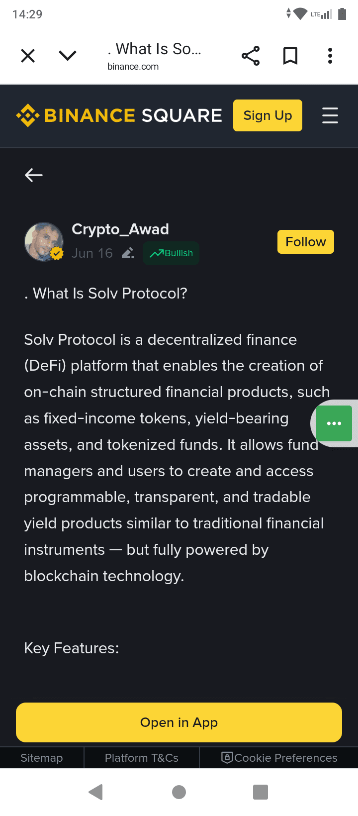Open Platform T&Cs footer link
Image resolution: width=358 pixels, height=816 pixels.
click(142, 758)
